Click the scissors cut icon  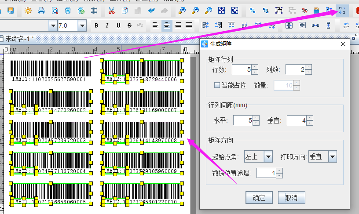pyautogui.click(x=112, y=10)
